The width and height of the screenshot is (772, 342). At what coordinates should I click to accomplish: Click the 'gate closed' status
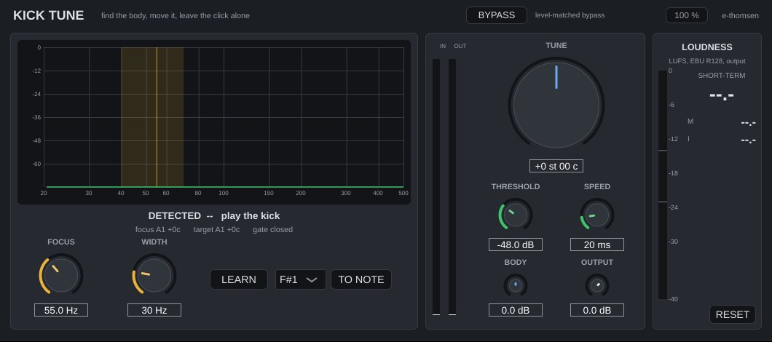273,230
